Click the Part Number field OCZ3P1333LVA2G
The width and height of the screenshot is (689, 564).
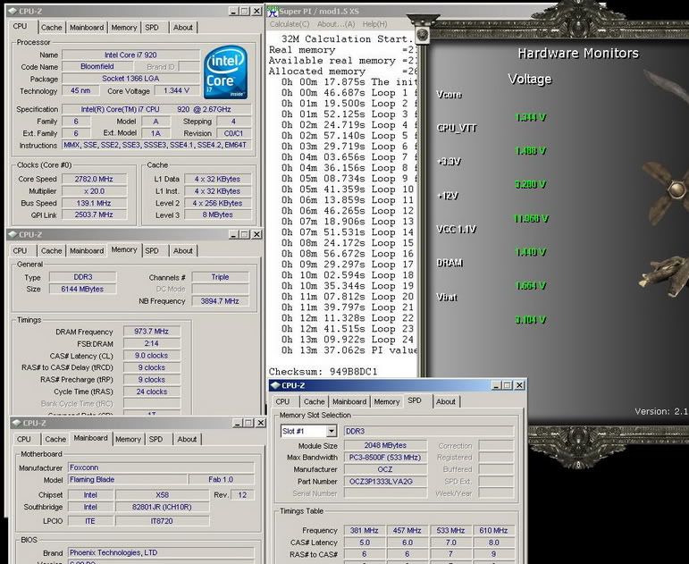tap(386, 482)
